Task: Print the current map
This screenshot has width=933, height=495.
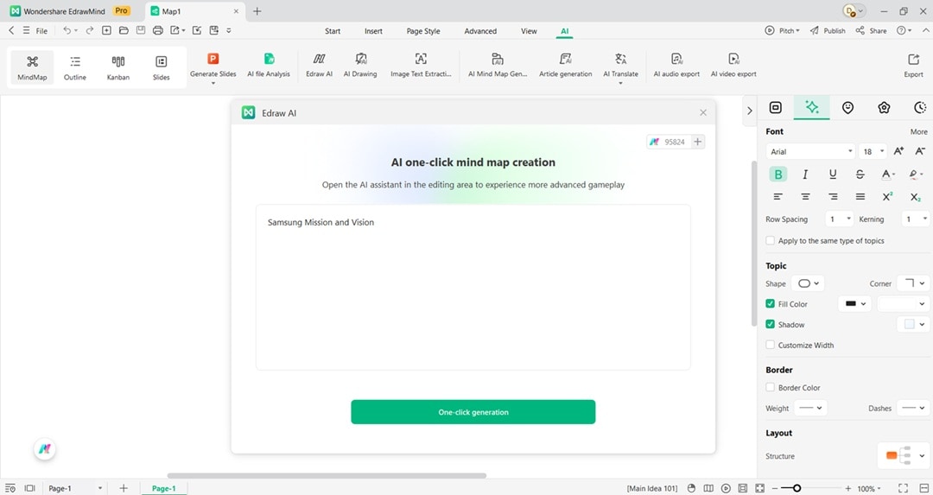Action: pos(158,30)
